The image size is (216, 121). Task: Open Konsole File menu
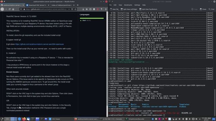(x=110, y=5)
